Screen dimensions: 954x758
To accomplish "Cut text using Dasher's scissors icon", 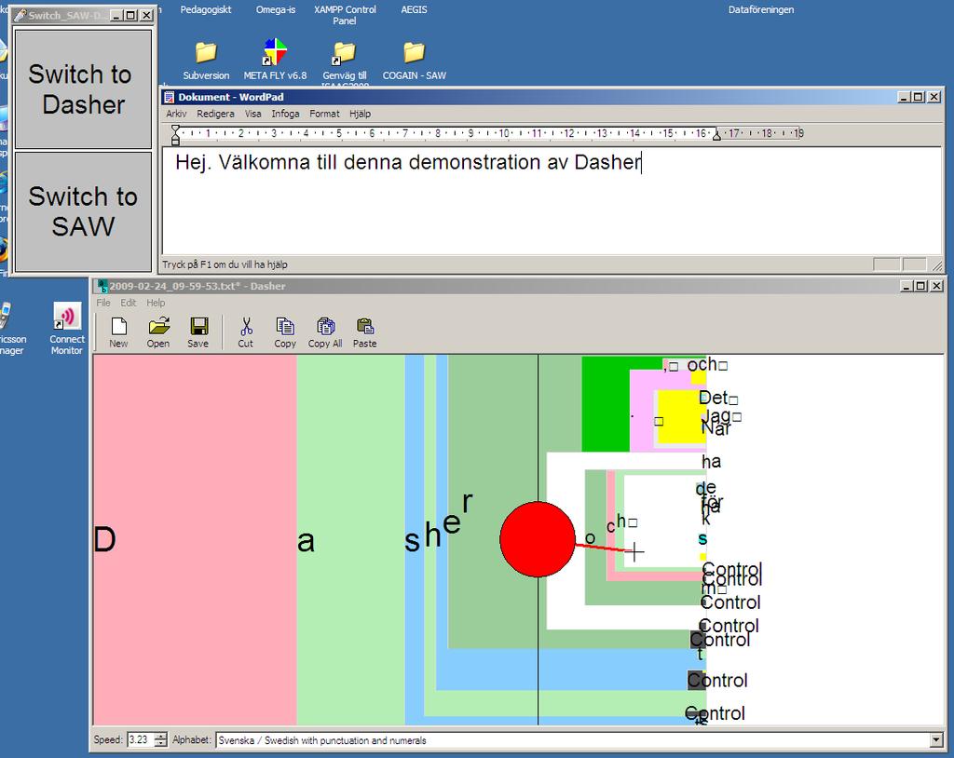I will 246,332.
